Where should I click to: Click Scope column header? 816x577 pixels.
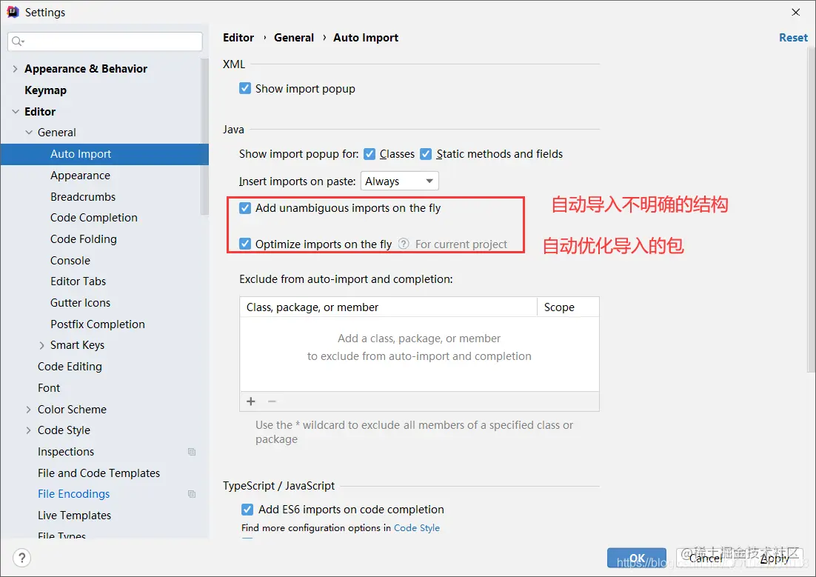tap(568, 307)
